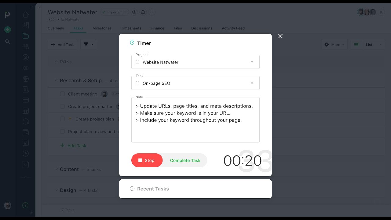
Task: Open the invoice dollar icon in sidebar
Action: tap(26, 90)
